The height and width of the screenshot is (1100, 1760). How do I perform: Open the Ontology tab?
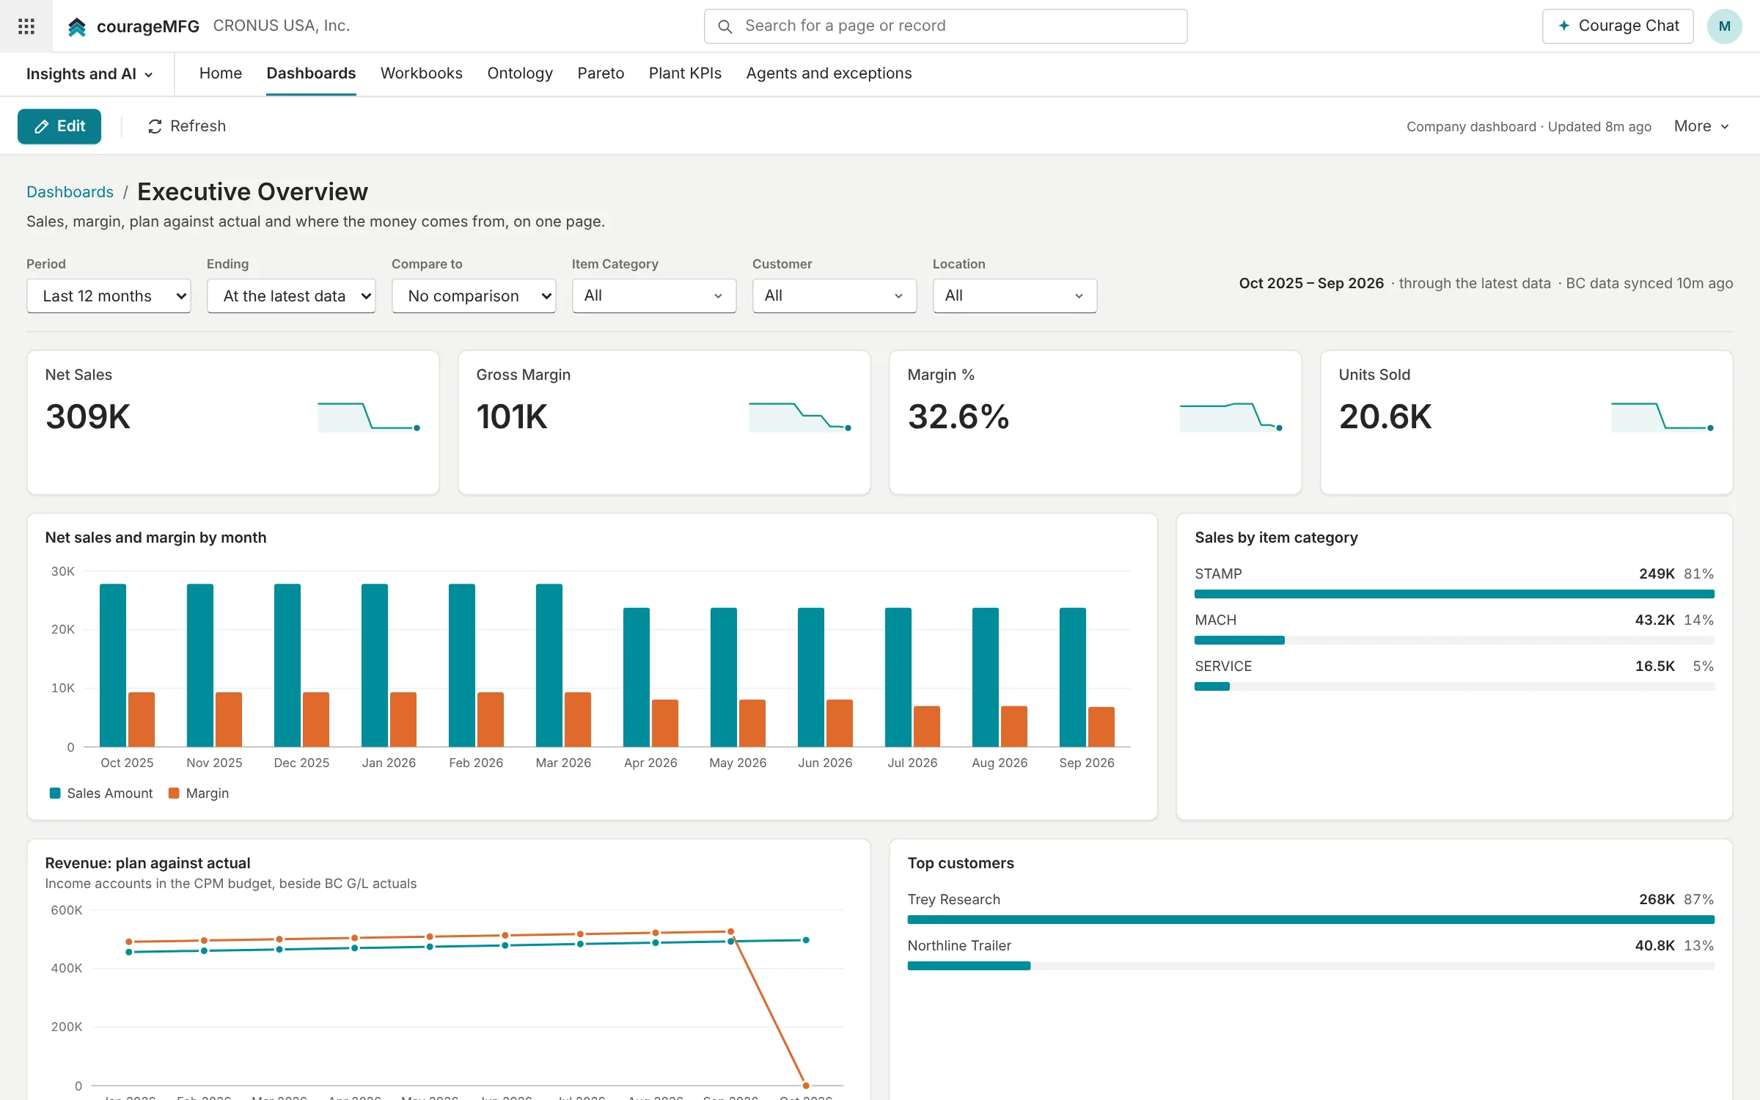point(520,73)
